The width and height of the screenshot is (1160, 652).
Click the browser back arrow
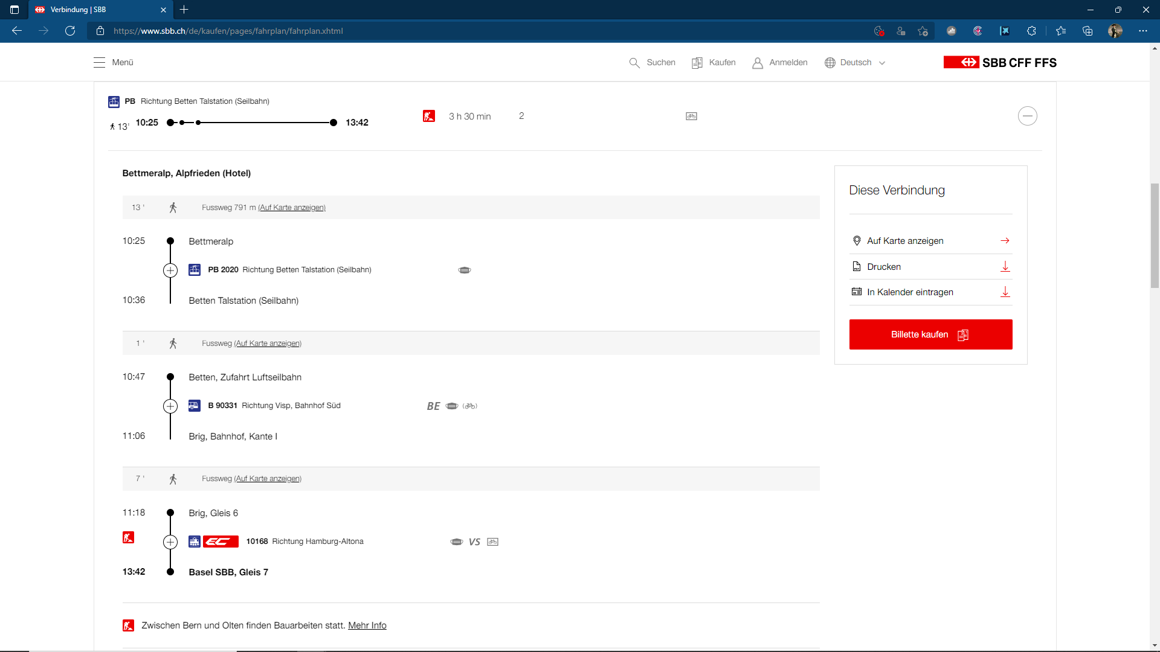coord(17,31)
